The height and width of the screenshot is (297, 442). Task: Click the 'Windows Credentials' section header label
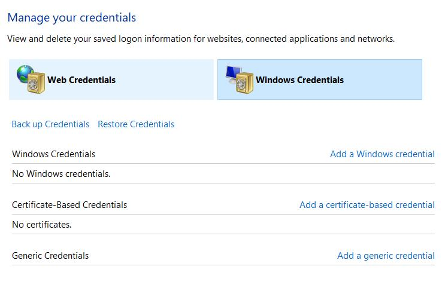tap(53, 154)
